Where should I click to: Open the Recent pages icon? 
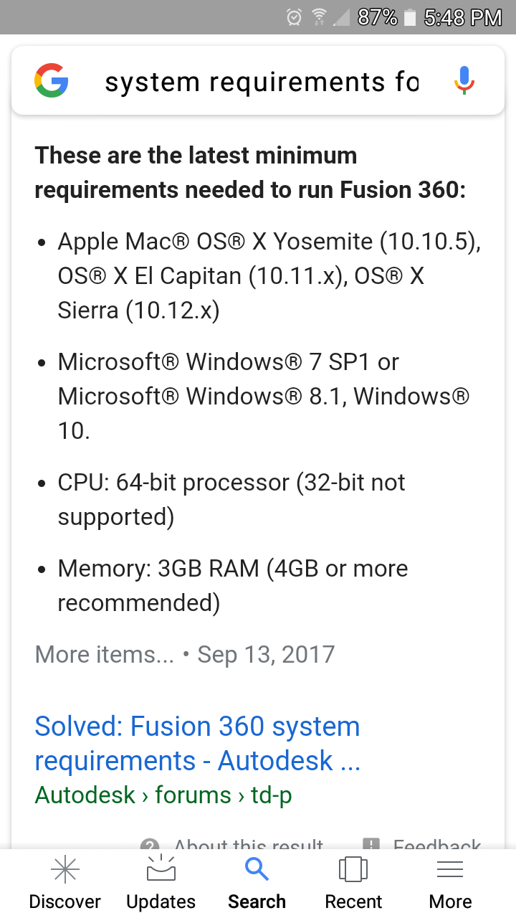[353, 869]
